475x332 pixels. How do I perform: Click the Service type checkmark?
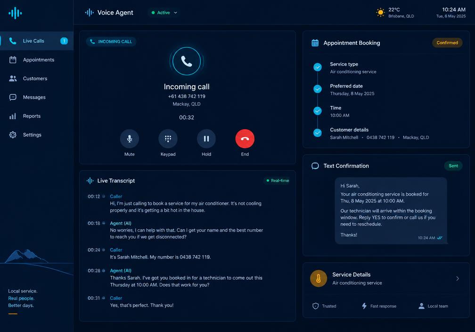tap(318, 67)
